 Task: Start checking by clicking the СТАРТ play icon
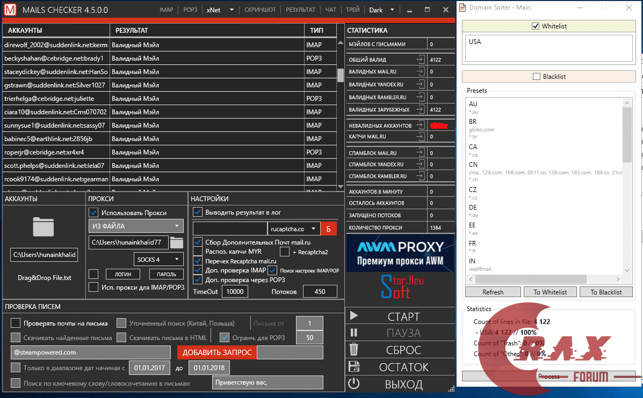click(x=355, y=316)
